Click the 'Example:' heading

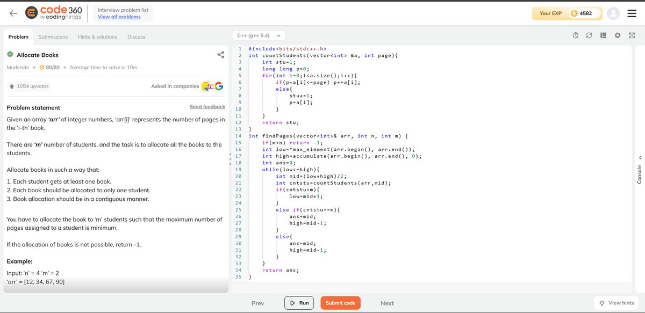[19, 261]
